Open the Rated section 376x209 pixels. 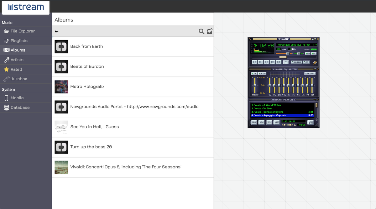pos(26,69)
